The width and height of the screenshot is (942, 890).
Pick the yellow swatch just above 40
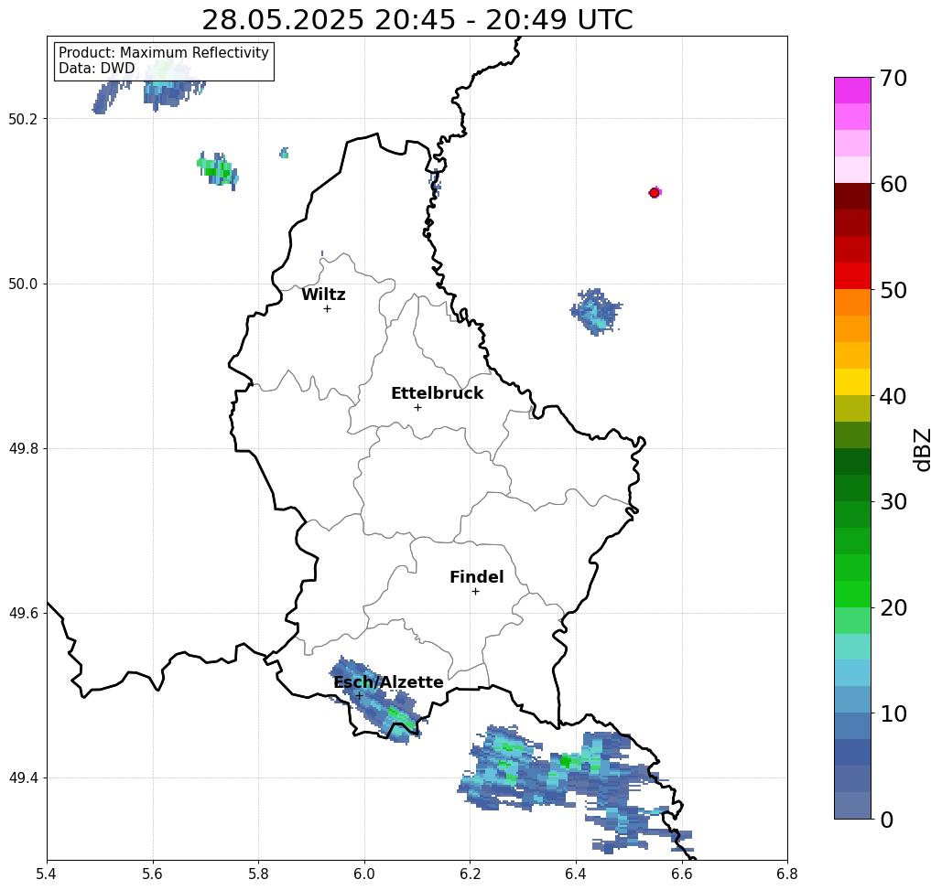pyautogui.click(x=852, y=381)
